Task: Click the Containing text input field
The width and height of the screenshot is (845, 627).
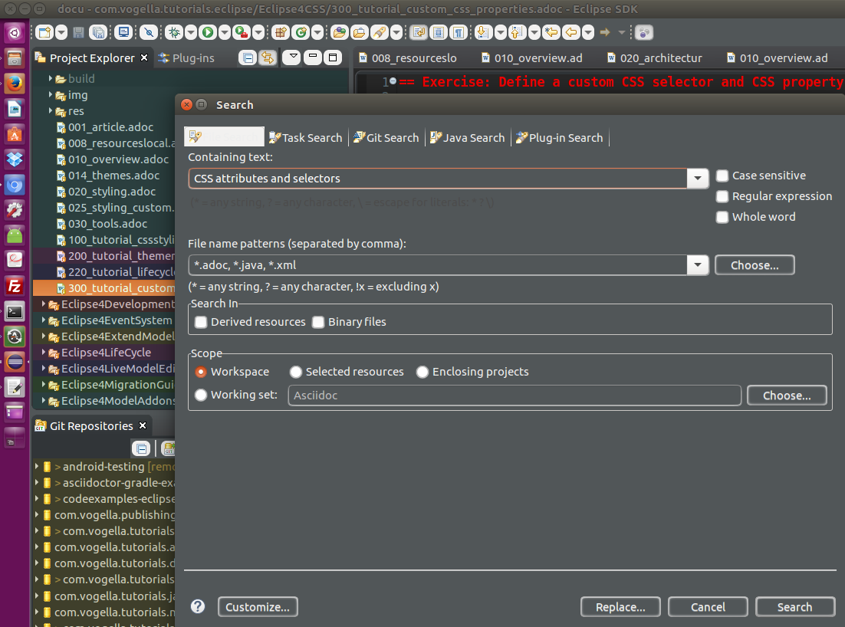Action: pyautogui.click(x=438, y=179)
